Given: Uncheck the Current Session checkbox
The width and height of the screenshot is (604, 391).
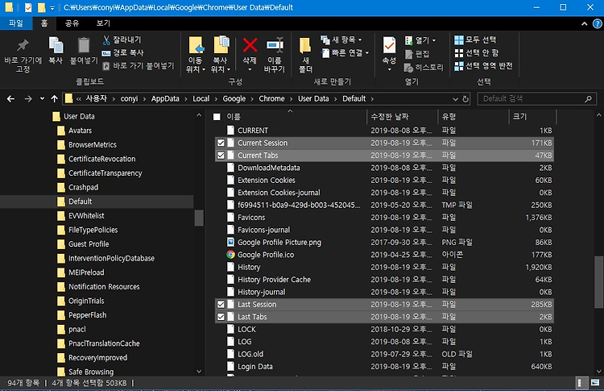Looking at the screenshot, I should coord(221,143).
